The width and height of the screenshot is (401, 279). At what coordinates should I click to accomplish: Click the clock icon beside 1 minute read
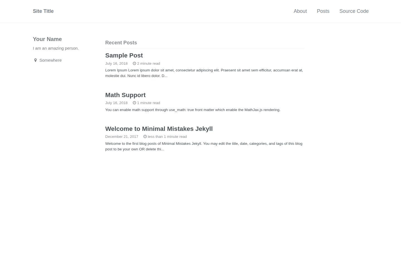click(134, 103)
